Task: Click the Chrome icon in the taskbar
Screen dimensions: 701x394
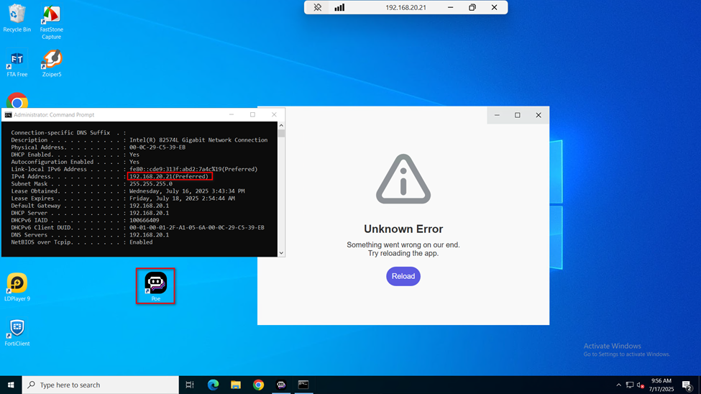Action: tap(258, 385)
